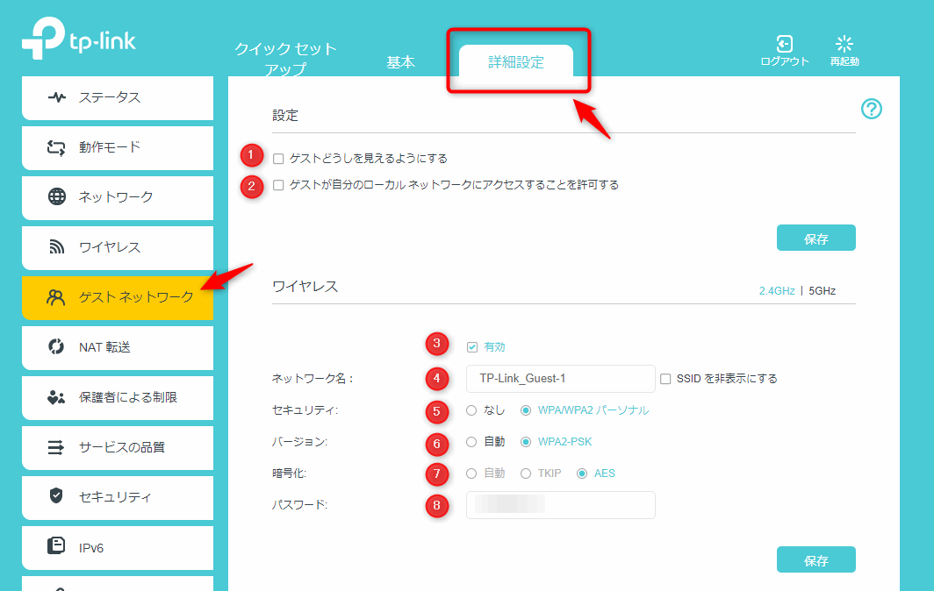
Task: Click the サービスの品質 lines icon
Action: pyautogui.click(x=56, y=447)
